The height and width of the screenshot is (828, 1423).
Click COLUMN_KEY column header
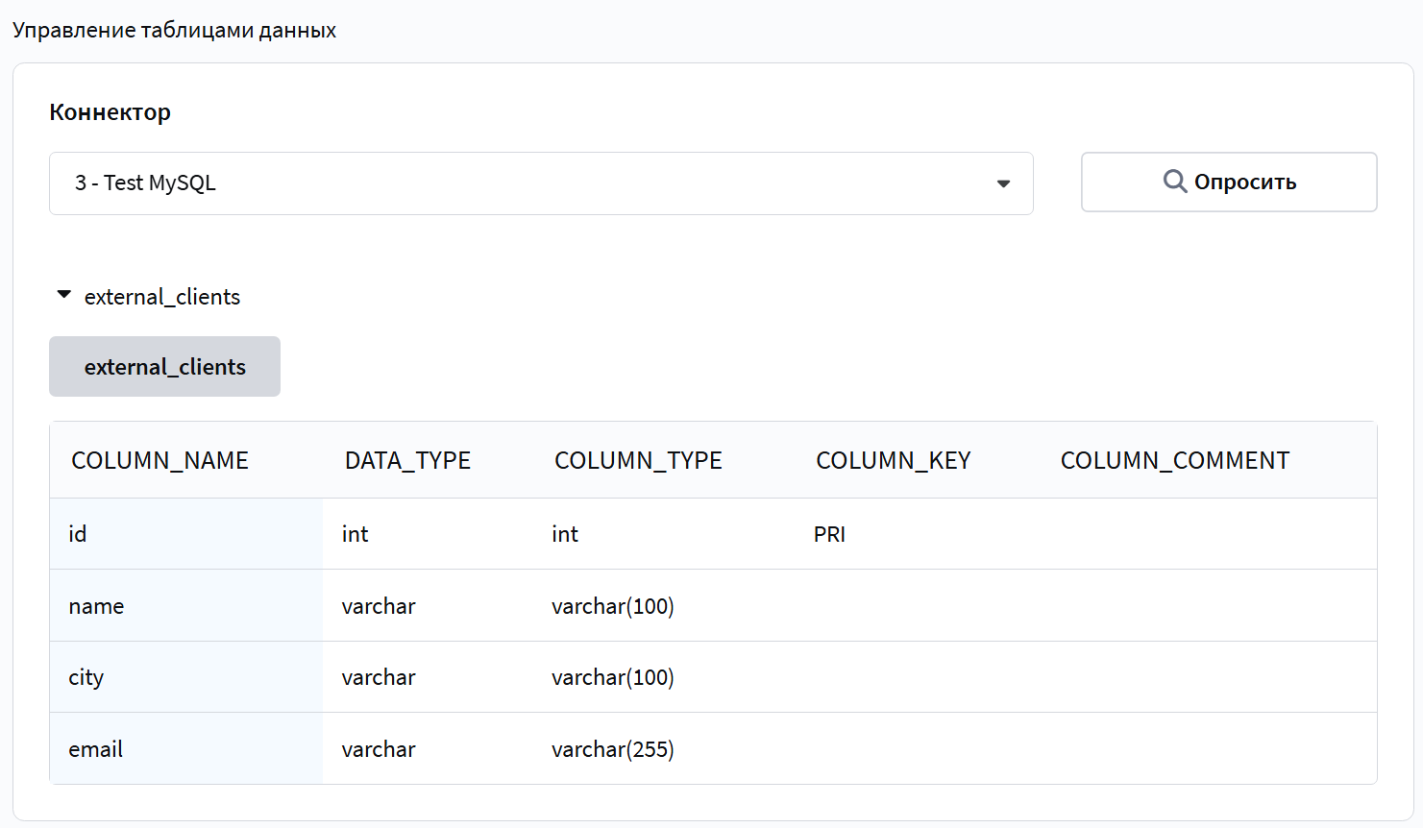click(x=894, y=460)
